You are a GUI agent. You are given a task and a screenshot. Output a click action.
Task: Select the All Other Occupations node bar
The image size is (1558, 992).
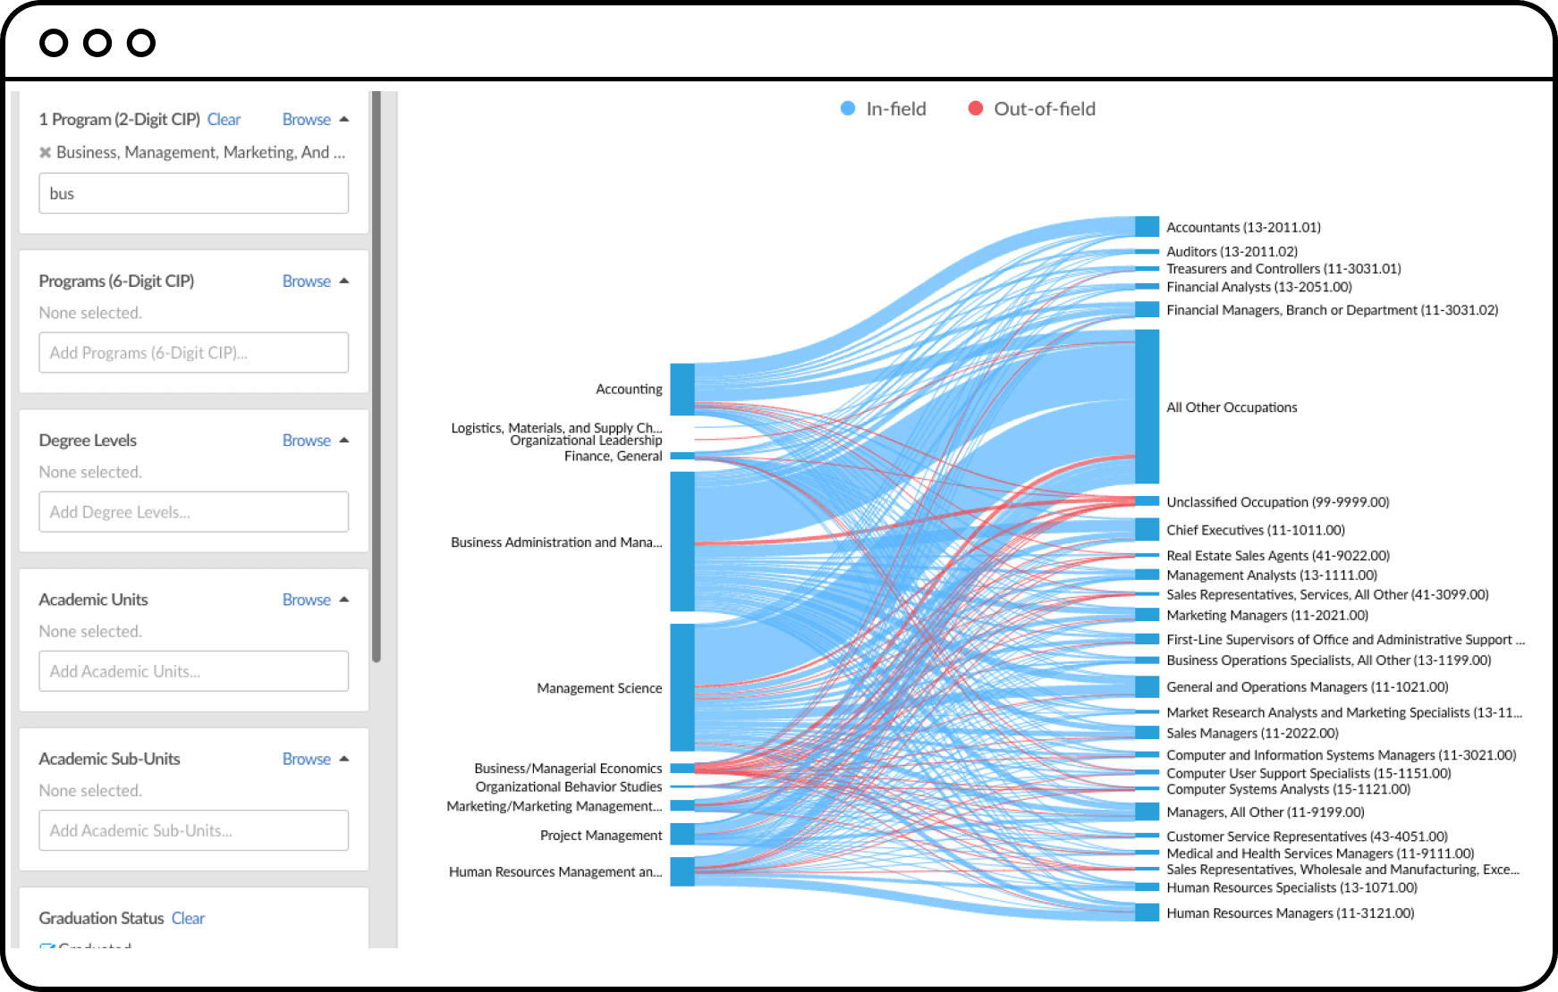tap(1147, 407)
